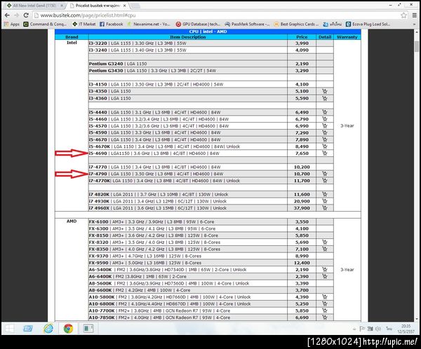The width and height of the screenshot is (421, 349).
Task: Click the cart icon for i5-4690
Action: (x=325, y=153)
